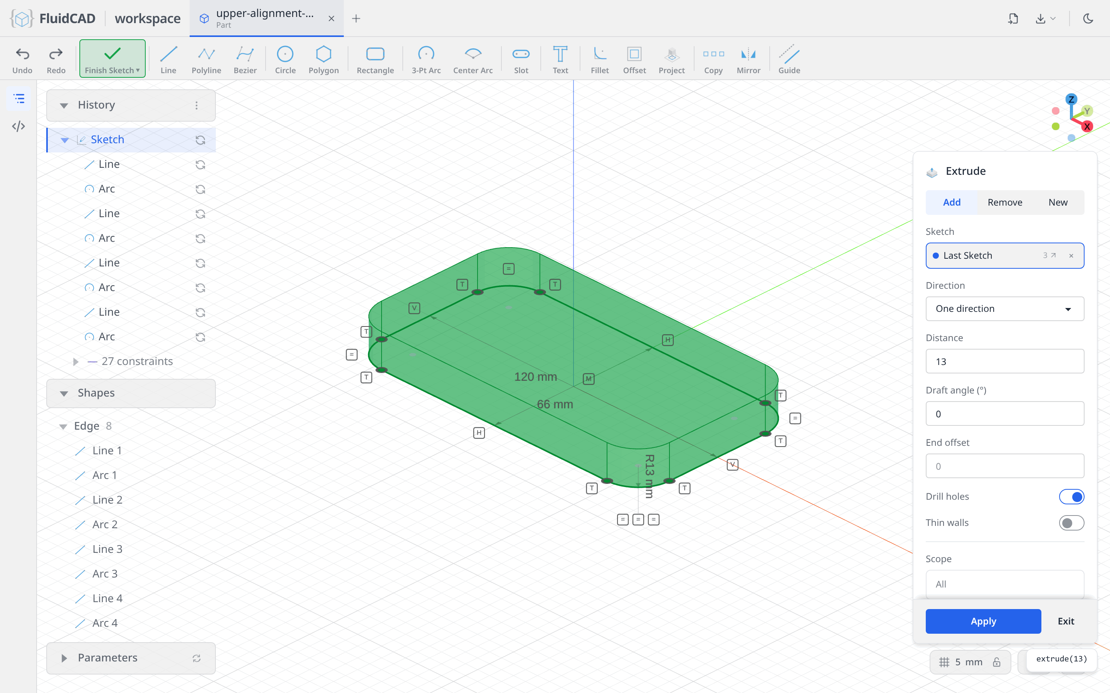This screenshot has width=1110, height=693.
Task: Select the Polyline tool
Action: click(x=207, y=60)
